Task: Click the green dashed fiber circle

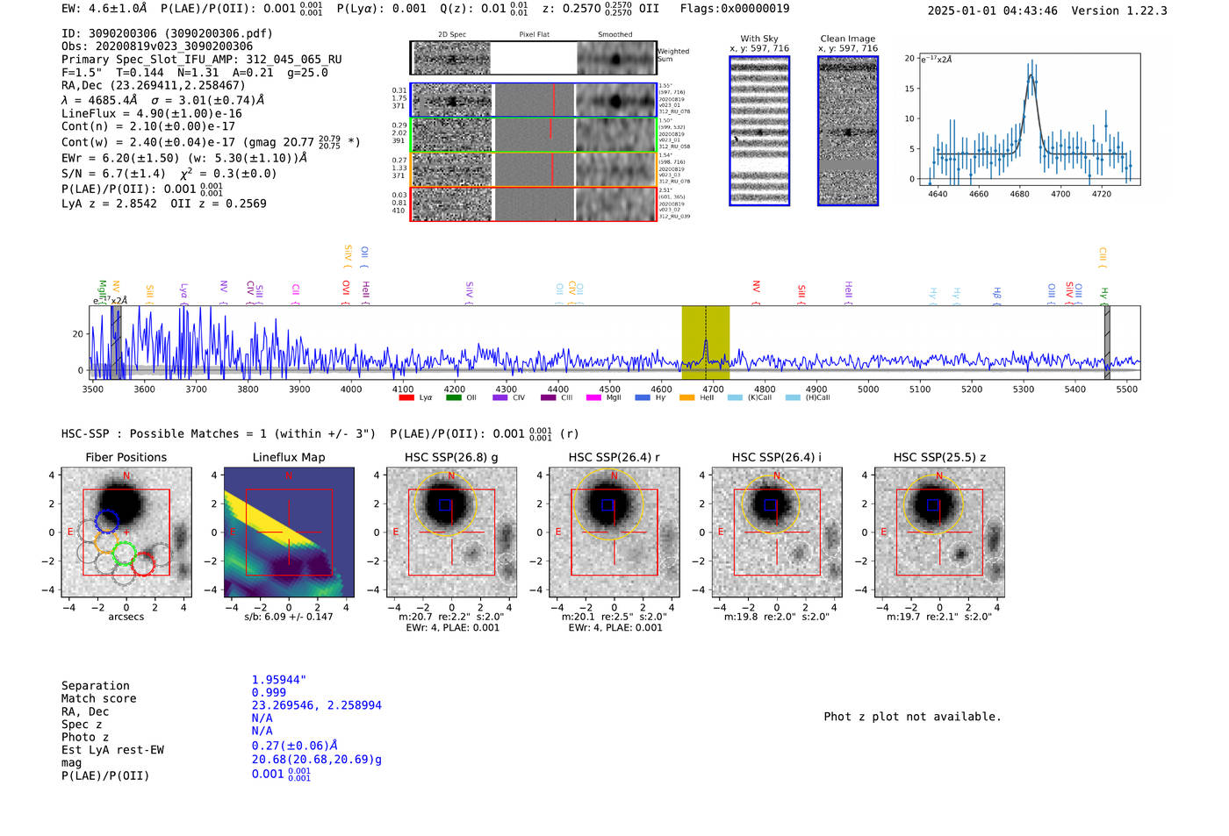Action: click(124, 553)
